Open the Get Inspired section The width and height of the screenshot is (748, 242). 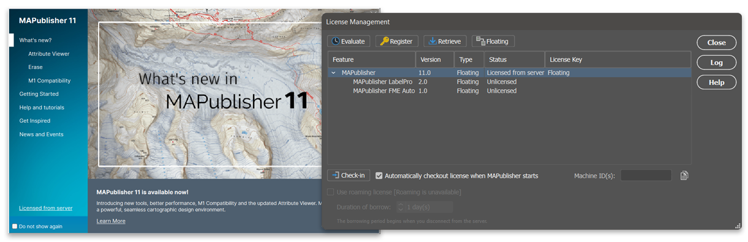35,121
